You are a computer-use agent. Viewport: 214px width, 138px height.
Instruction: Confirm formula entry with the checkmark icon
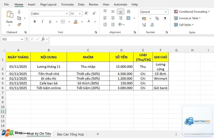point(37,39)
